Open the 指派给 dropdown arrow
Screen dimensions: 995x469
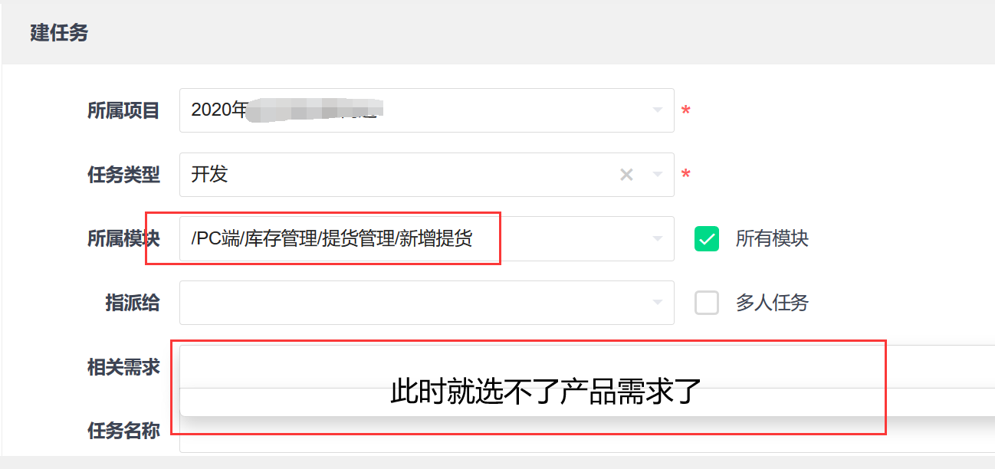click(657, 303)
